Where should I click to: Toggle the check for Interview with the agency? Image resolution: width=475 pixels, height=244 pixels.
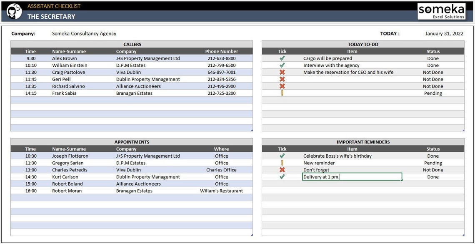(x=282, y=65)
